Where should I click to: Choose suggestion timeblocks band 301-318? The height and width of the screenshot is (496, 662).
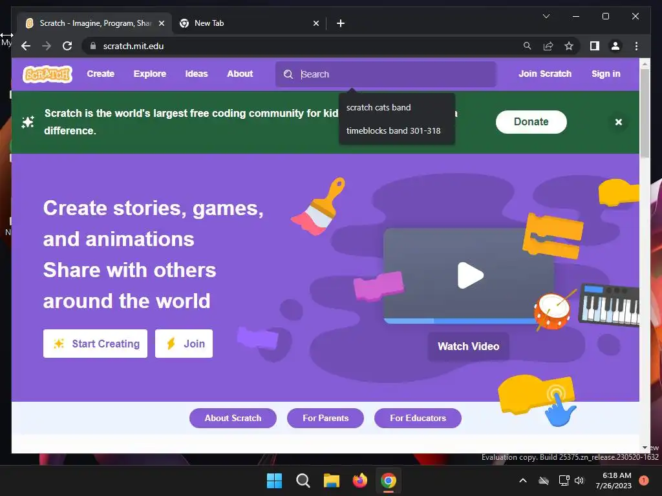(397, 130)
